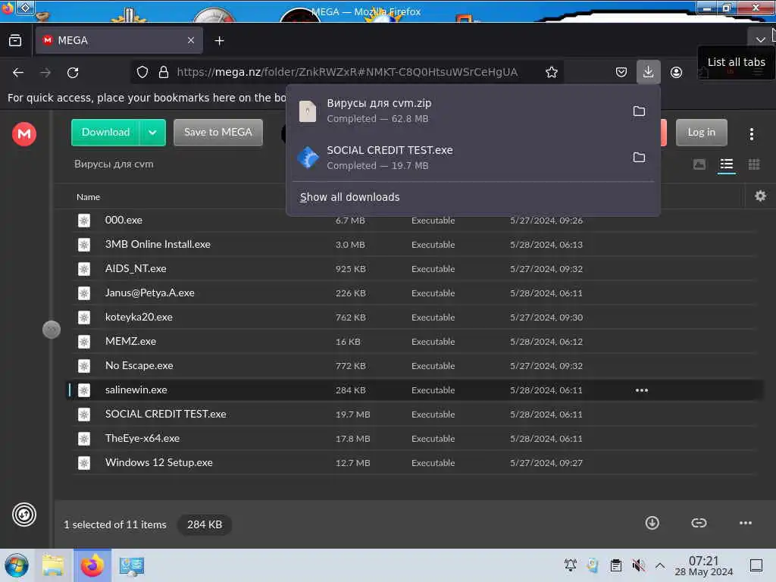
Task: Open File Explorer from taskbar
Action: pyautogui.click(x=53, y=565)
